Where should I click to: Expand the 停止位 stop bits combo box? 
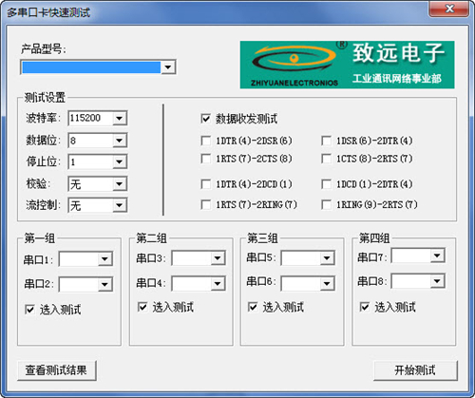[98, 161]
